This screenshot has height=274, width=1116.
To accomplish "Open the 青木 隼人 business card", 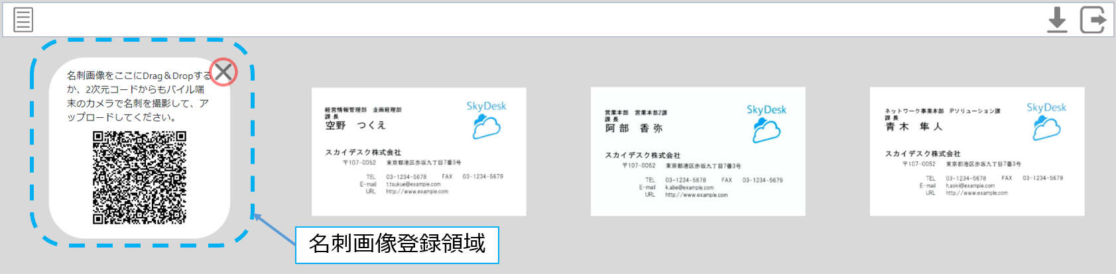I will [x=977, y=152].
